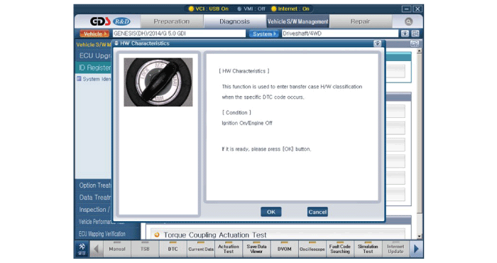Click the ignition key switch image
Viewport: 497px width, 263px height.
[x=158, y=82]
